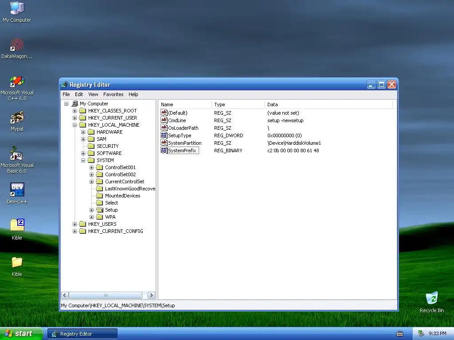
Task: Open the Edit menu
Action: pos(79,94)
